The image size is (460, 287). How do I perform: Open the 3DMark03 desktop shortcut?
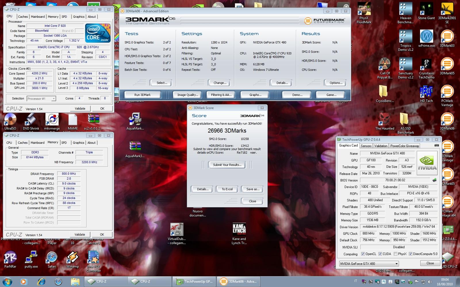tap(447, 38)
